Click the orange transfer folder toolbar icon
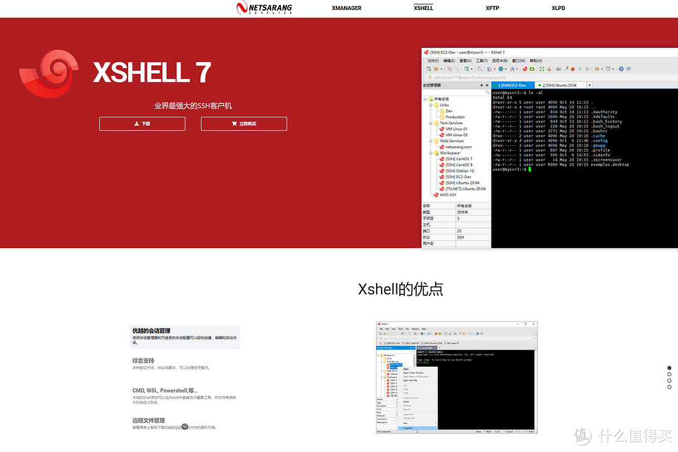 (x=597, y=69)
